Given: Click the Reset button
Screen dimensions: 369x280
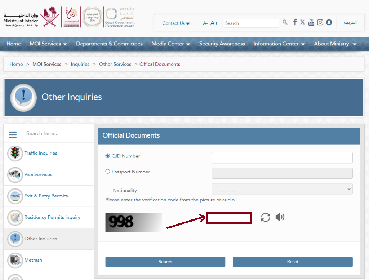Looking at the screenshot, I should (293, 262).
